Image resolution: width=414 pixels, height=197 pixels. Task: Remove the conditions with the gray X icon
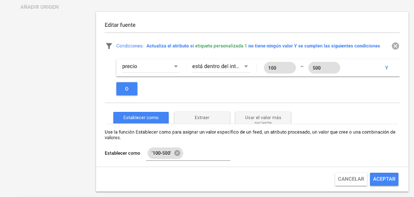click(395, 46)
